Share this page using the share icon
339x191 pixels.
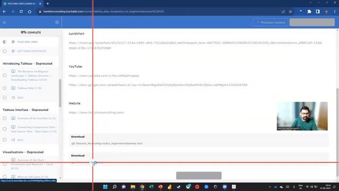(x=283, y=12)
